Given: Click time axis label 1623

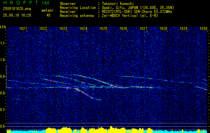Looking at the screenshot, I should 63,29.
